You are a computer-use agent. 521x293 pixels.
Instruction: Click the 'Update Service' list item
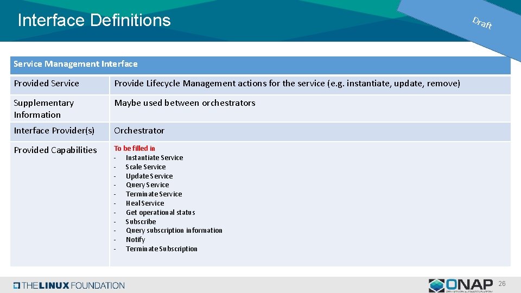click(149, 176)
